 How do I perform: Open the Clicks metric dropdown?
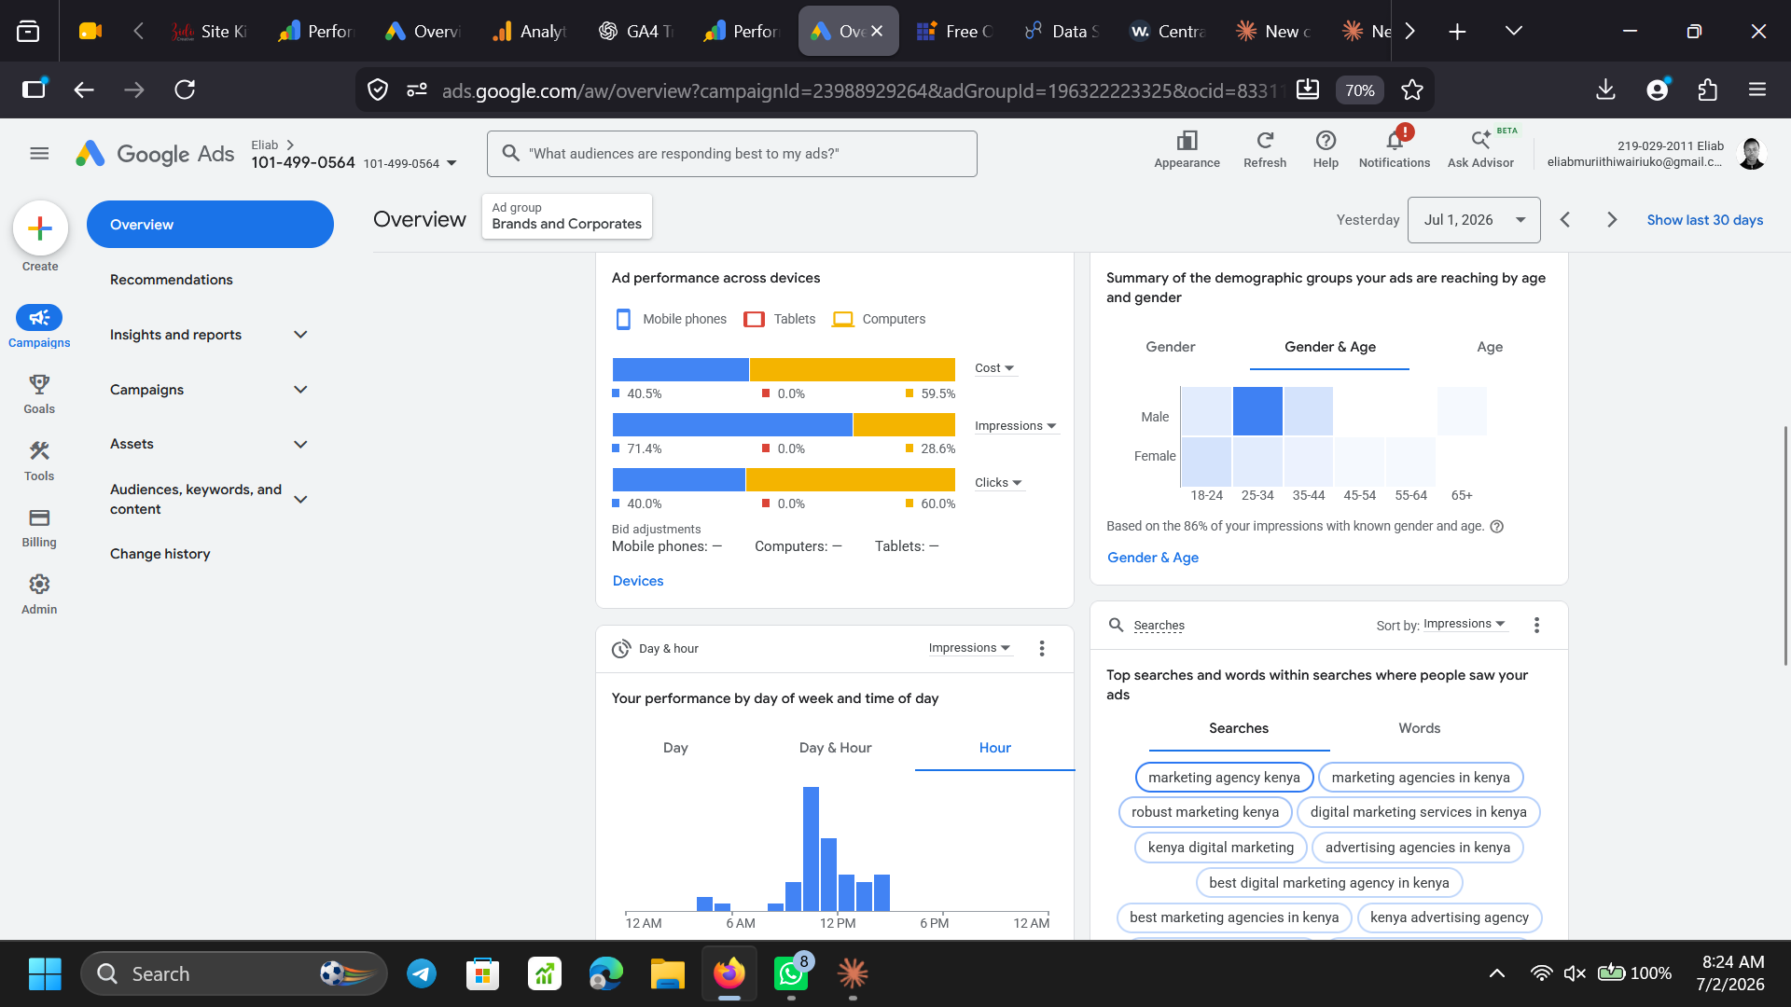pyautogui.click(x=998, y=483)
